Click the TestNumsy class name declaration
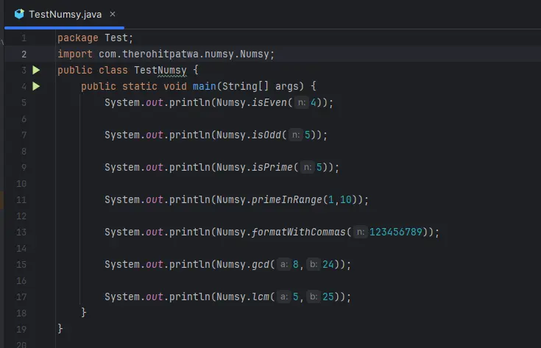Viewport: 541px width, 348px height. [162, 71]
